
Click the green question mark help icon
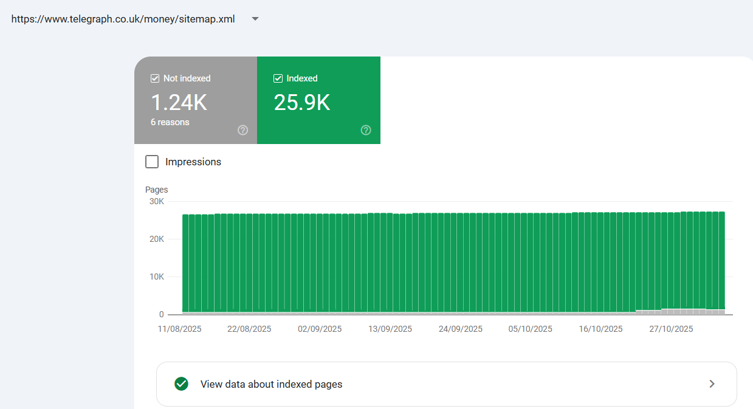365,130
